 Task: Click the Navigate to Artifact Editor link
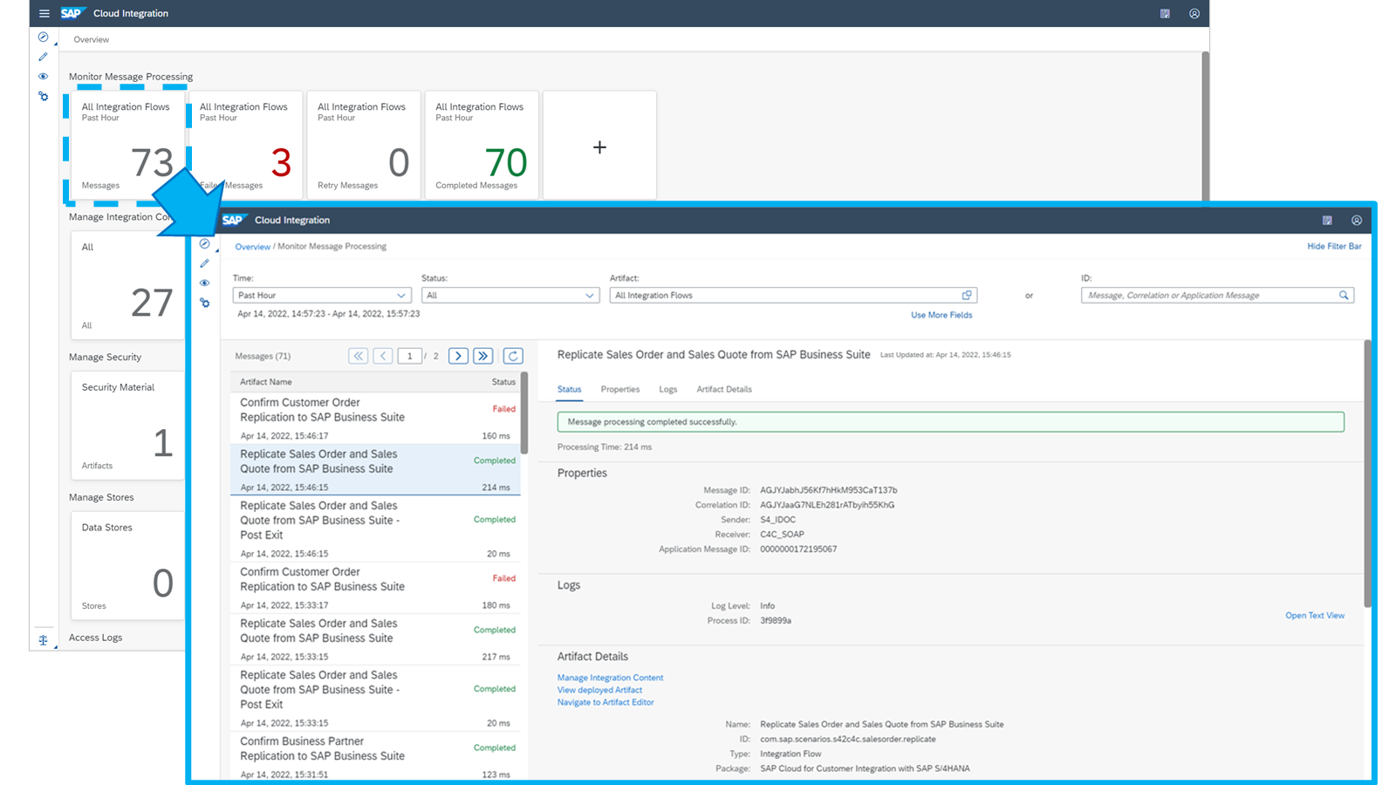tap(606, 702)
